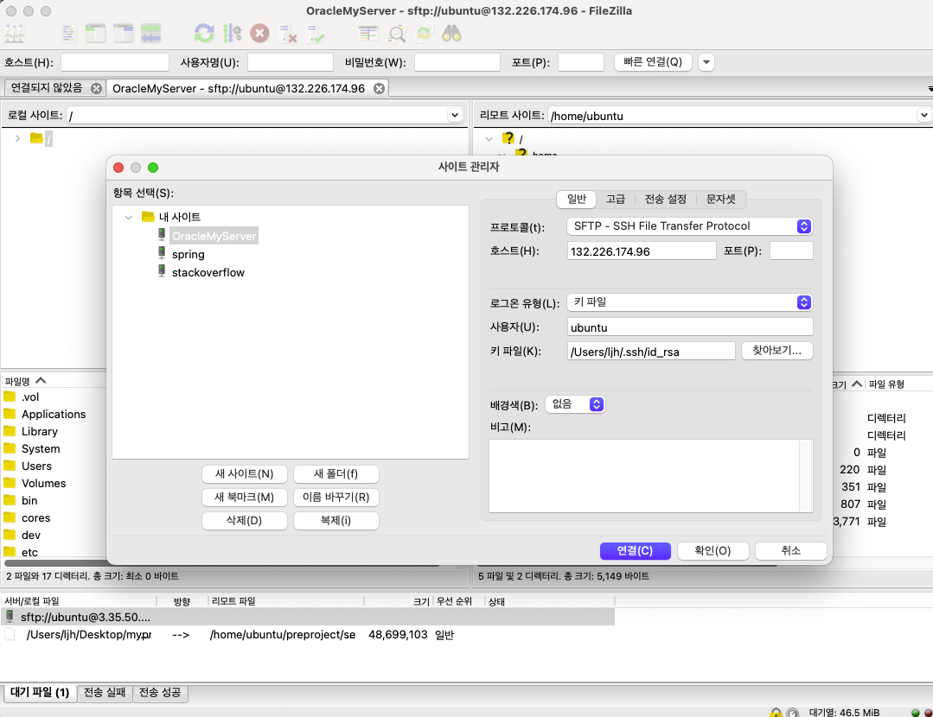Click the '새 북마크(M)' button
The height and width of the screenshot is (717, 933).
click(245, 497)
